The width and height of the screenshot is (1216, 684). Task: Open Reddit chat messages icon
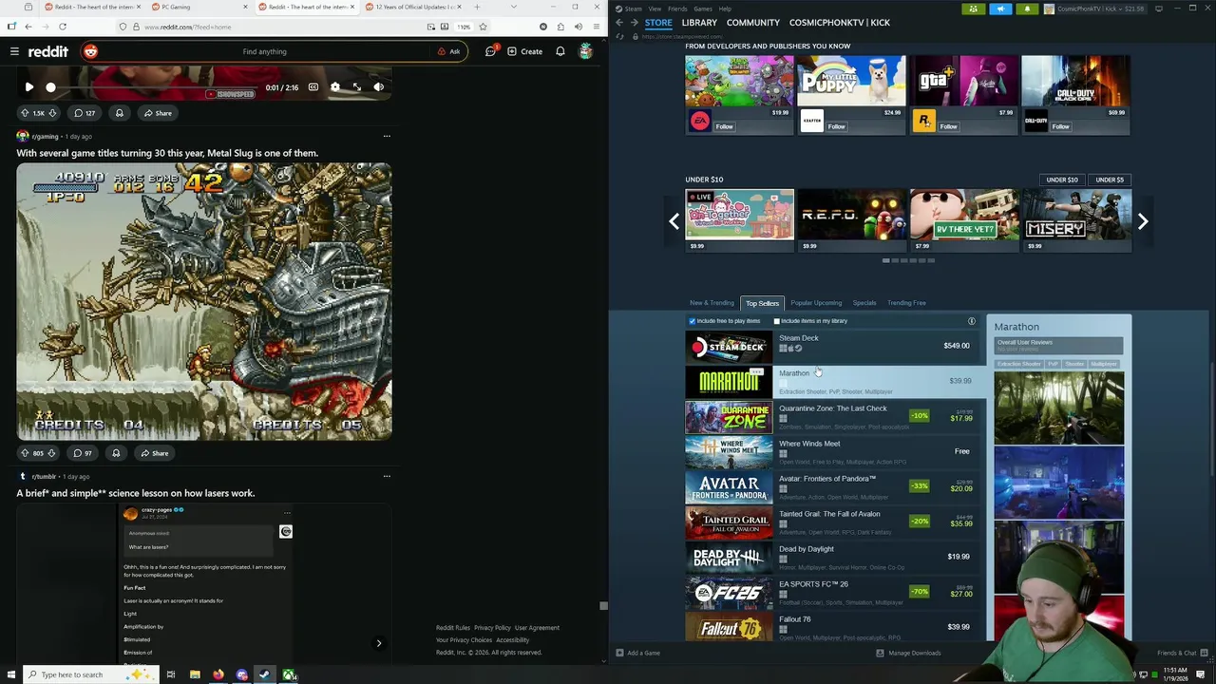tap(490, 51)
